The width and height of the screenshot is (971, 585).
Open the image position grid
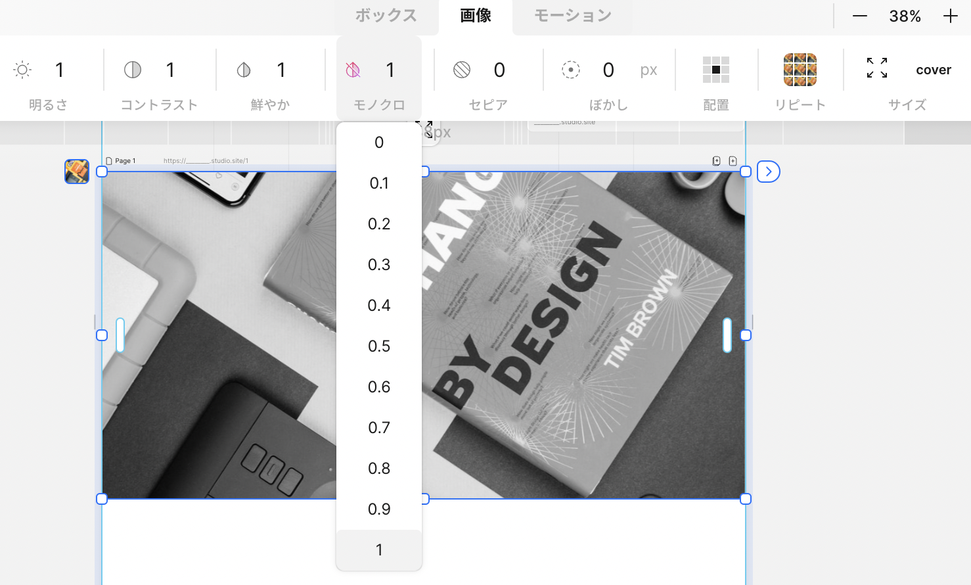716,70
